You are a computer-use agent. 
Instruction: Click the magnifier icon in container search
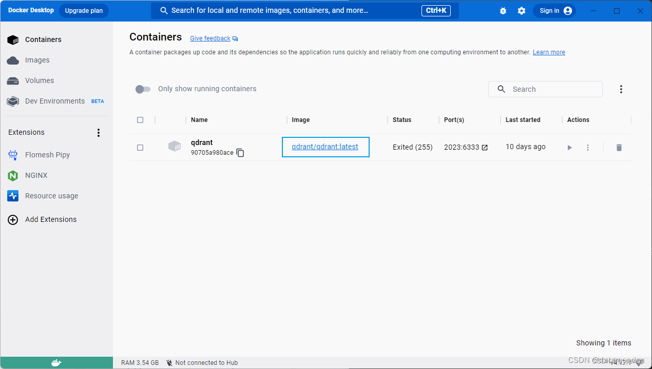[x=502, y=89]
